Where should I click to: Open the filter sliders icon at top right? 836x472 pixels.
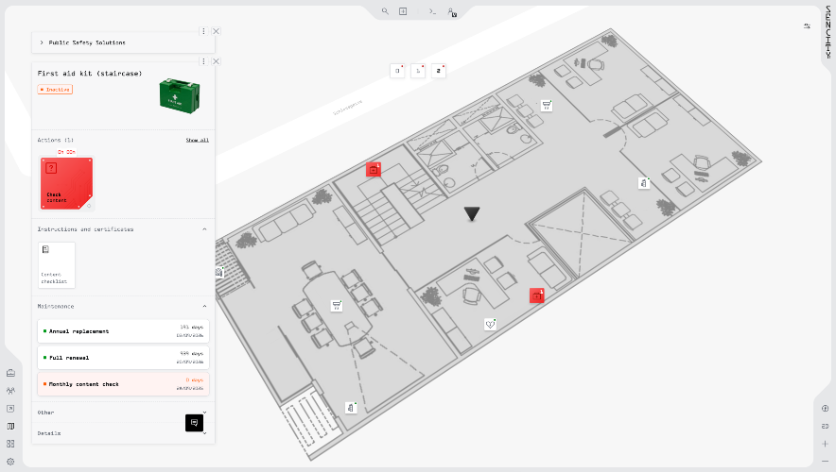807,25
